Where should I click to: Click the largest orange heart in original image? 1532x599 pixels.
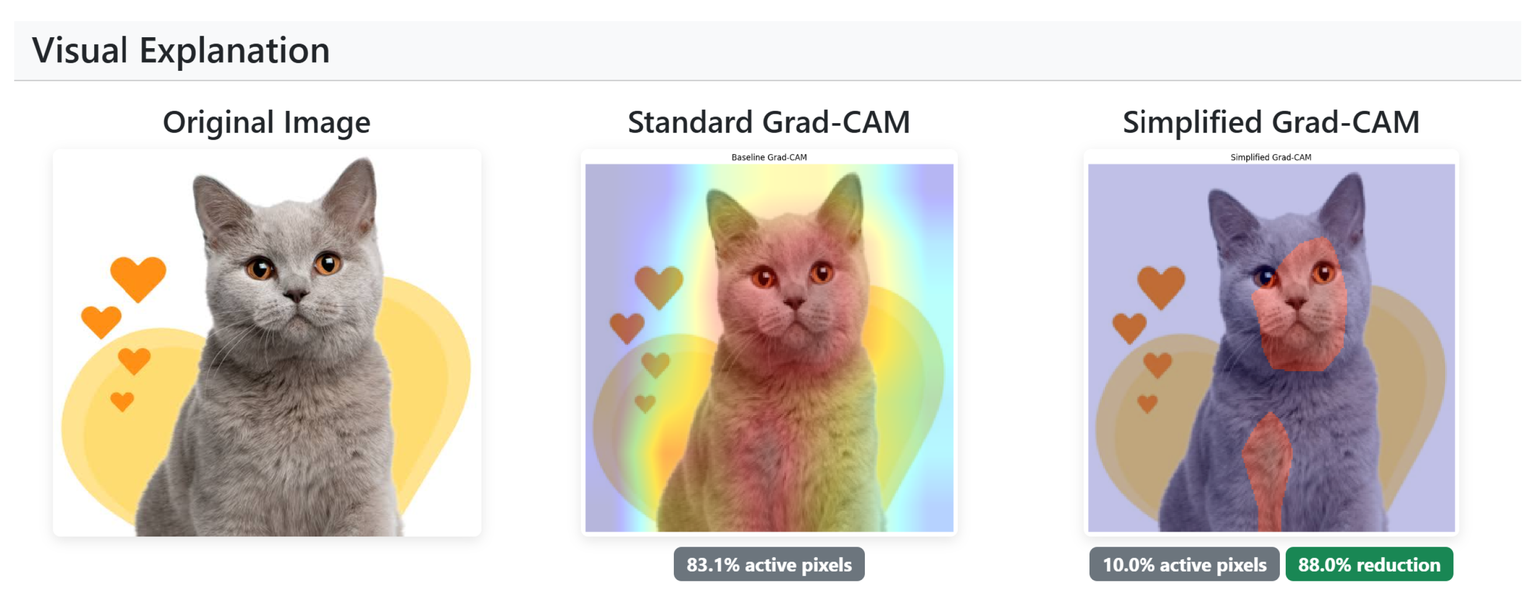tap(138, 277)
